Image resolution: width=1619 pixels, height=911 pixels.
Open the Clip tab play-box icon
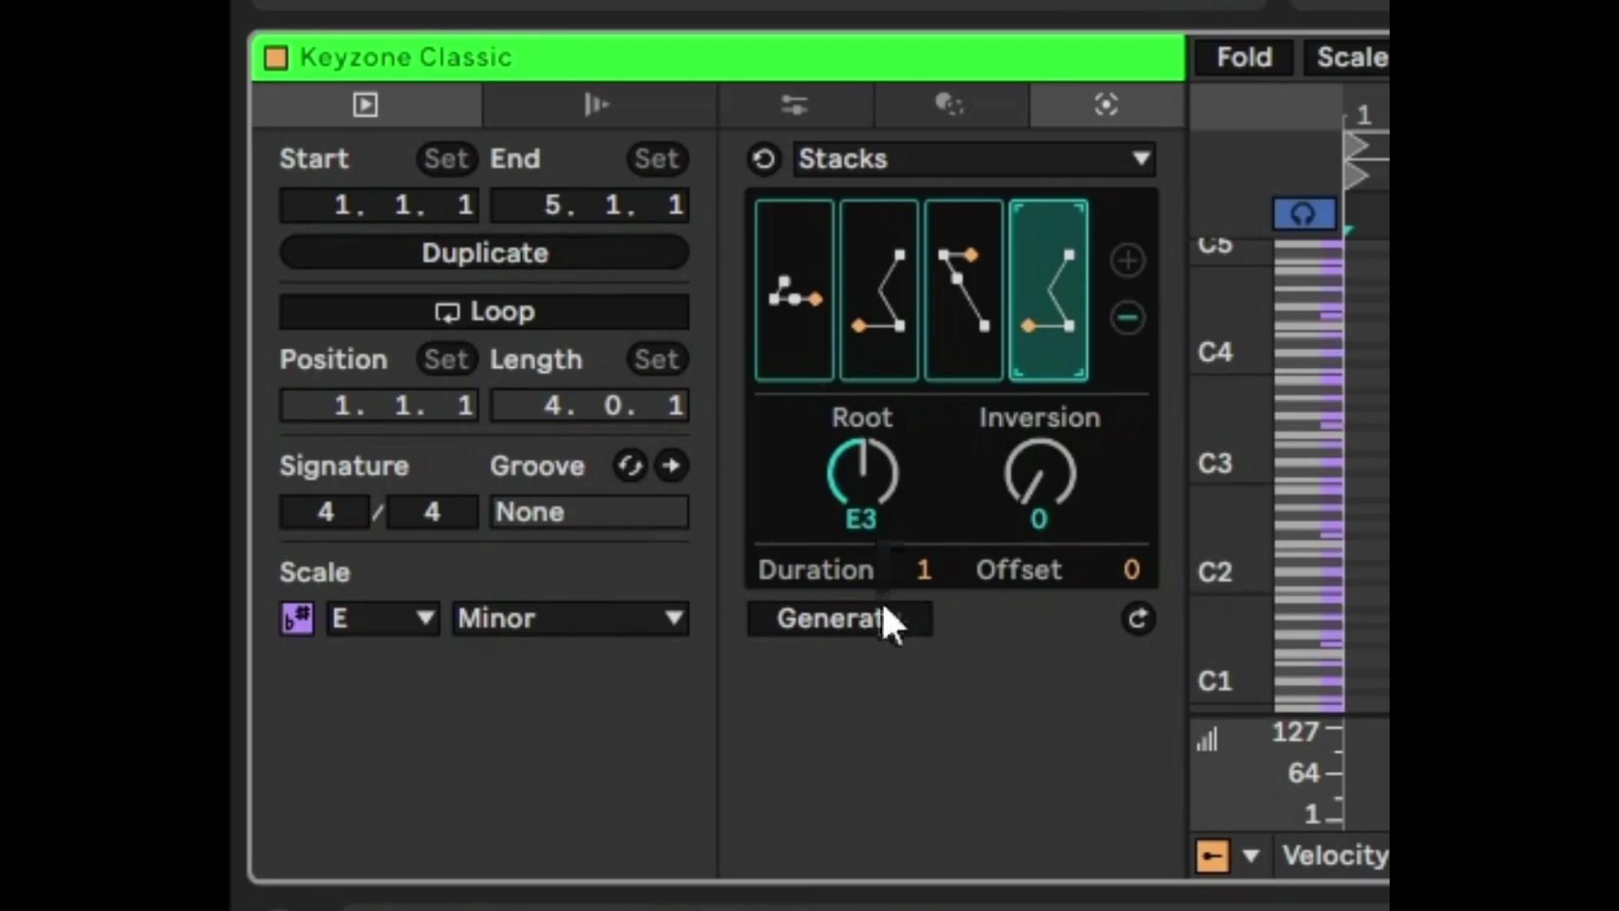tap(366, 105)
